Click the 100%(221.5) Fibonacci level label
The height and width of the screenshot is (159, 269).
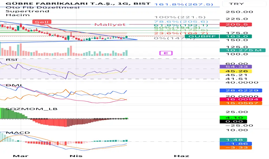tap(180, 17)
